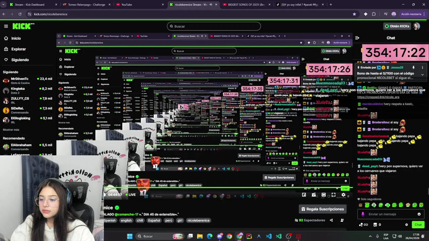Click the user icon beside the share icon
This screenshot has width=429, height=241.
click(x=342, y=220)
